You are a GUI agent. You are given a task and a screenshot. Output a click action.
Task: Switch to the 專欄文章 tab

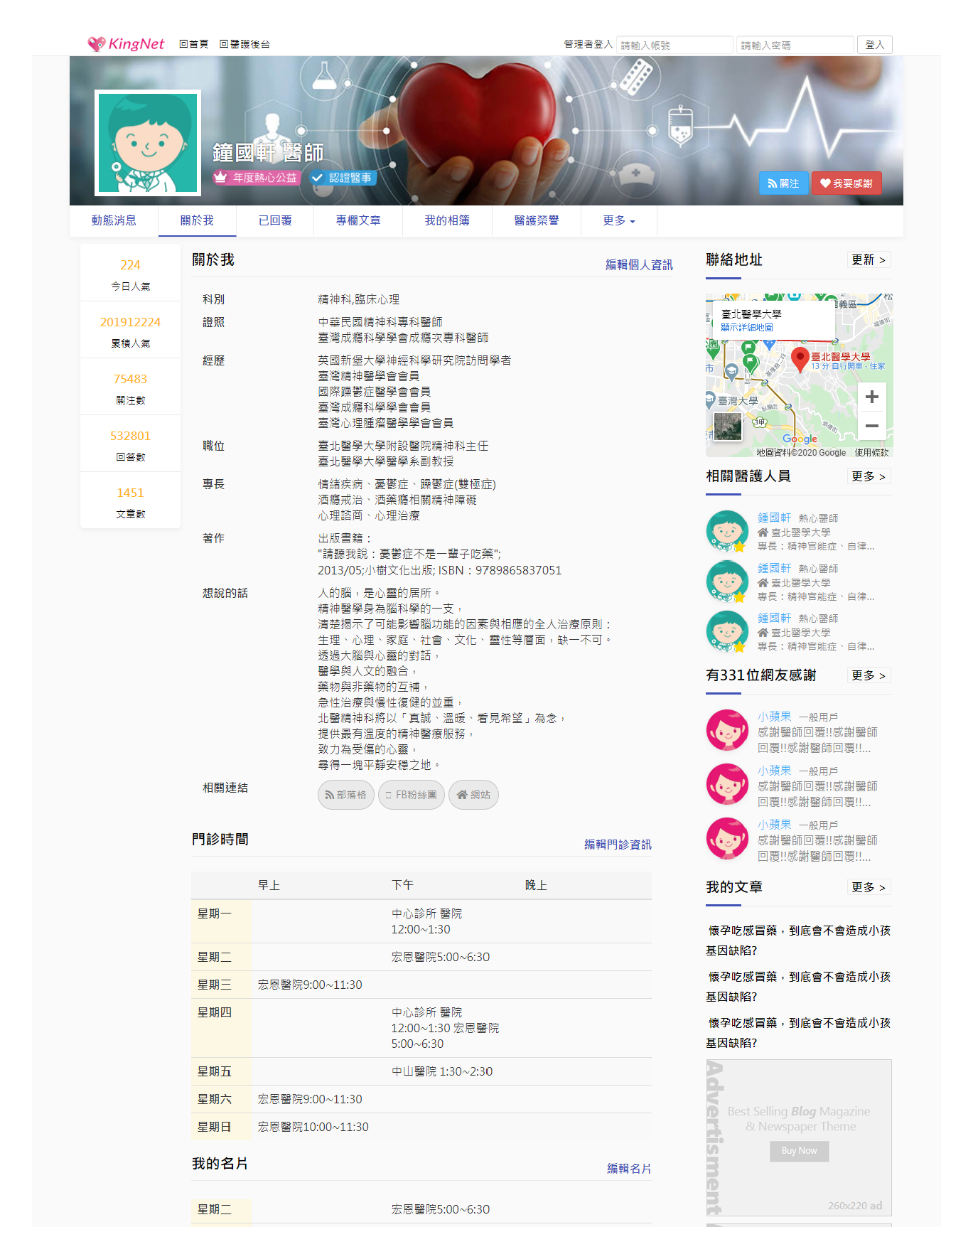[358, 220]
